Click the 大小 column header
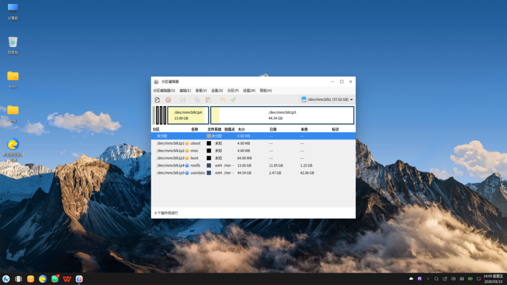This screenshot has height=285, width=507. click(x=242, y=129)
